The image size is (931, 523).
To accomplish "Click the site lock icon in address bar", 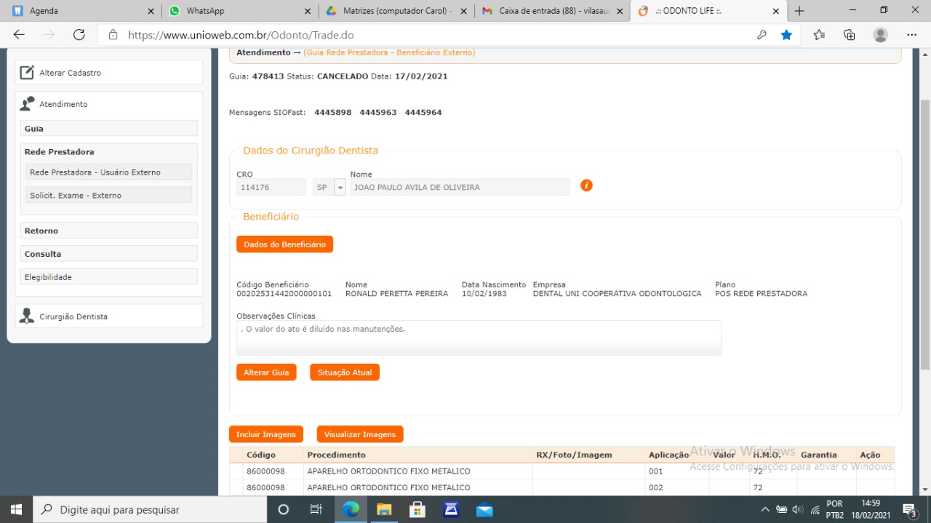I will (x=113, y=35).
